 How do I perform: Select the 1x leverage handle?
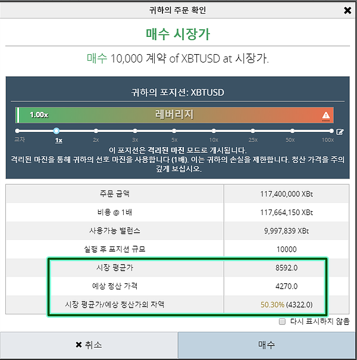coord(57,131)
